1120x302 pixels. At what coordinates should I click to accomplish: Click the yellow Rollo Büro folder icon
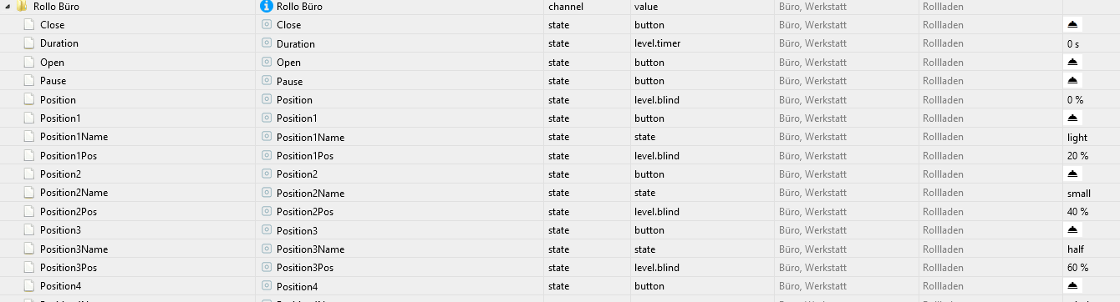(23, 6)
